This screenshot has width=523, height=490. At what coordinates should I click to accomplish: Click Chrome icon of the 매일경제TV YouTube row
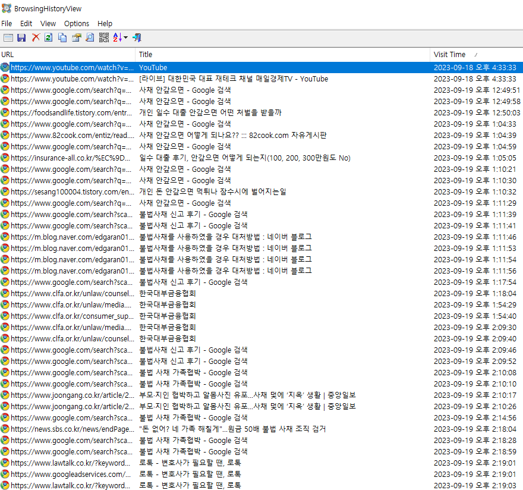click(x=5, y=78)
